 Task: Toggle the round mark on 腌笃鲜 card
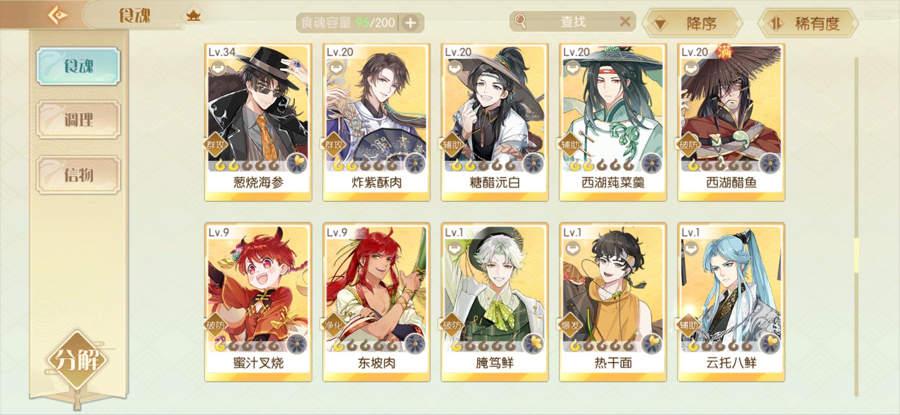pyautogui.click(x=454, y=248)
